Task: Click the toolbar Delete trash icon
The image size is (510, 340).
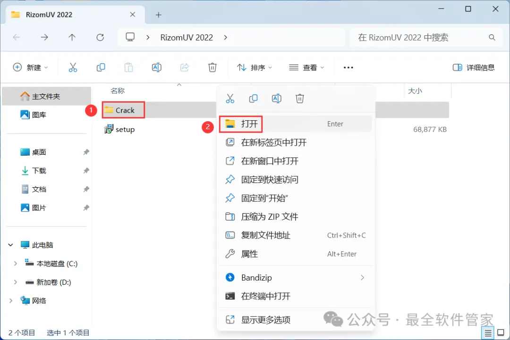Action: click(212, 67)
